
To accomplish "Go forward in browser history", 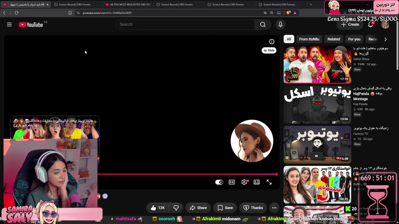I will (x=10, y=13).
